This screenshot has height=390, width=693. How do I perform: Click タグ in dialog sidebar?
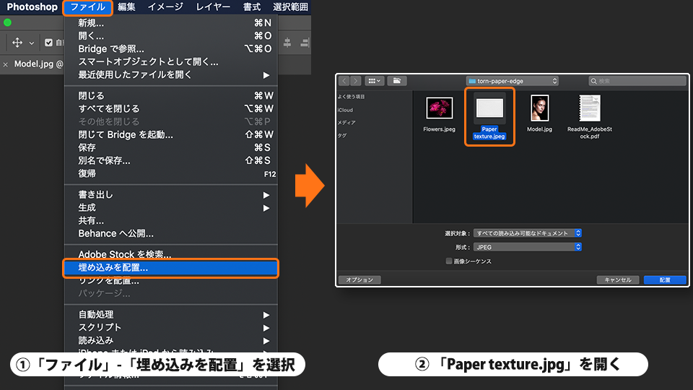click(x=342, y=135)
